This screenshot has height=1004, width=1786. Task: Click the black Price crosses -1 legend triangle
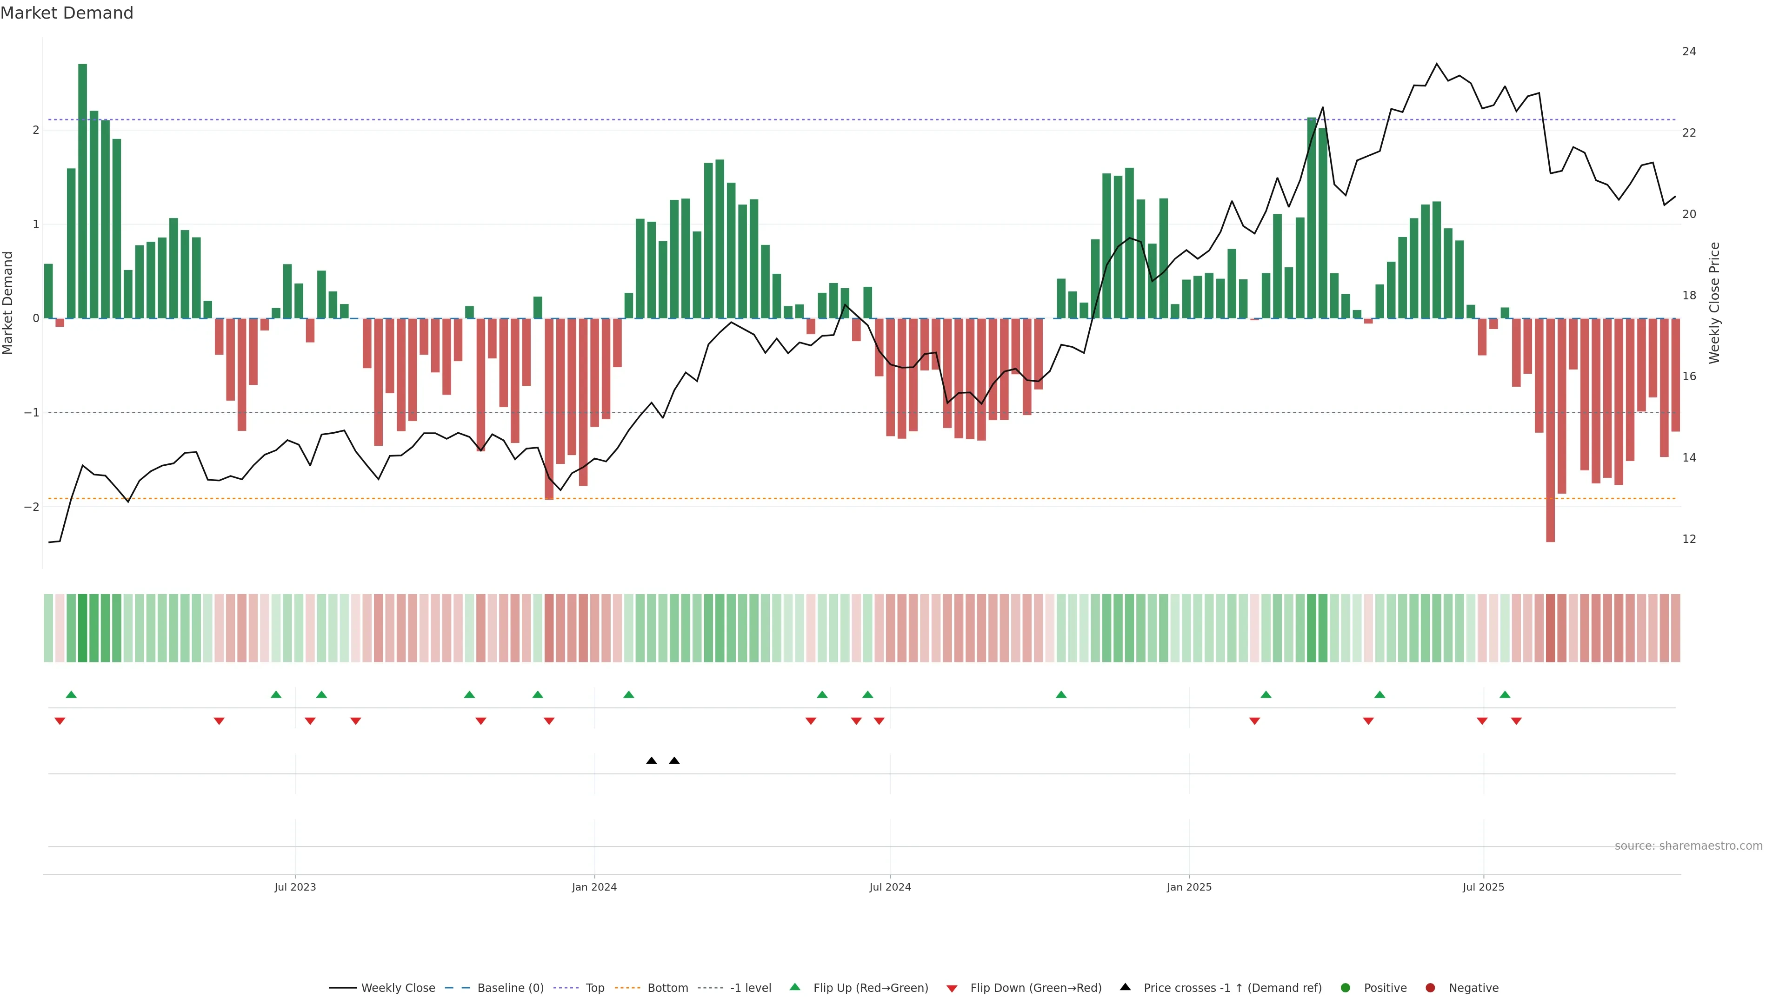tap(1125, 987)
